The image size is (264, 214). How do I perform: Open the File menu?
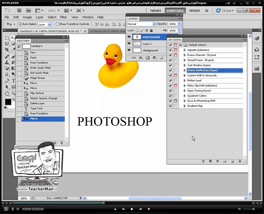tap(7, 17)
